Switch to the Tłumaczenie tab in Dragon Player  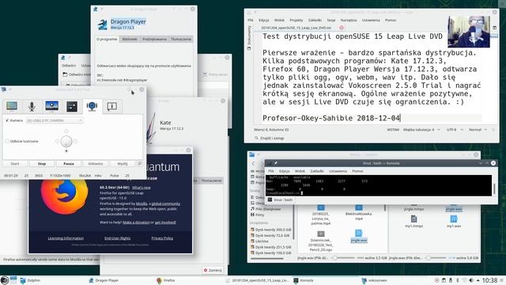point(181,39)
